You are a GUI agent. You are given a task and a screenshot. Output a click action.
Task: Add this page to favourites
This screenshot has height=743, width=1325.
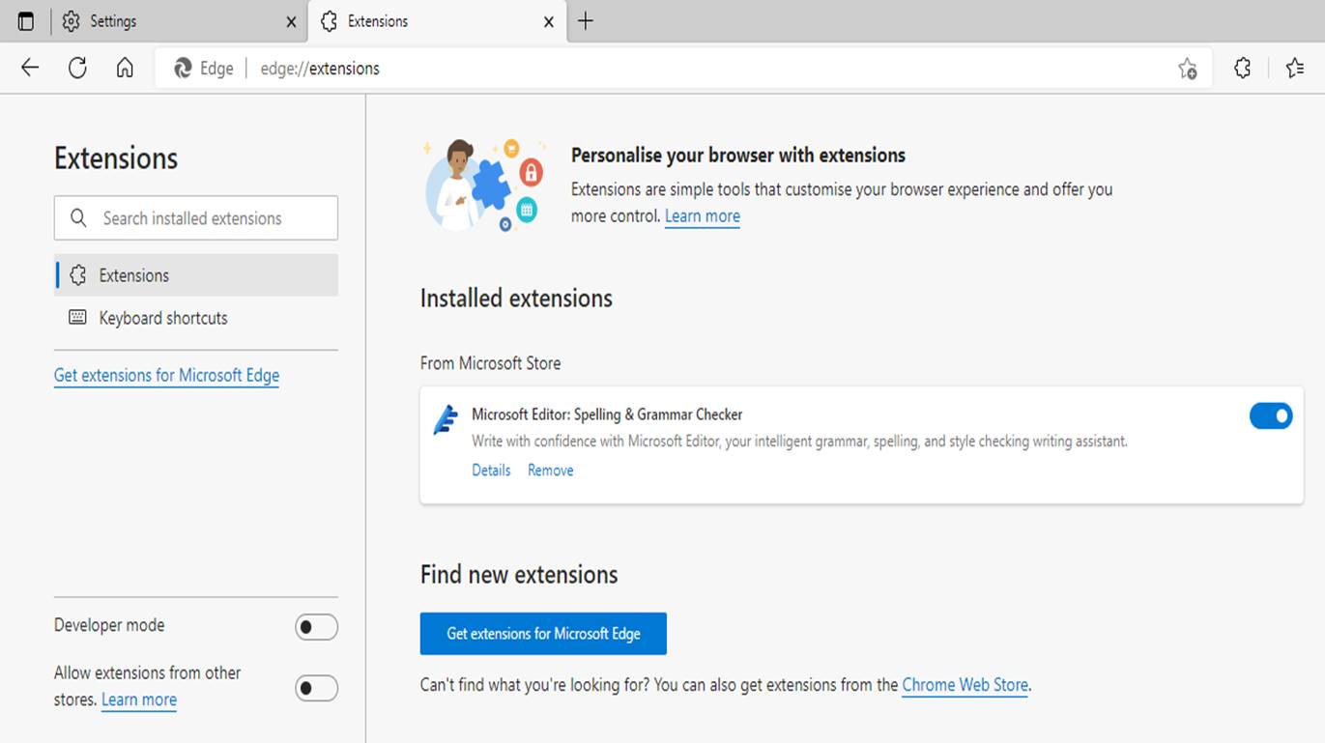point(1187,68)
